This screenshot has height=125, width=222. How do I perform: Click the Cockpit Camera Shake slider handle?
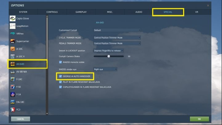109,56
